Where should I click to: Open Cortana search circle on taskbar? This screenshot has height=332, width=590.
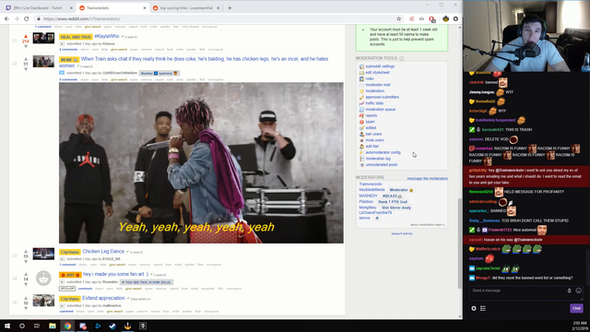coord(22,326)
